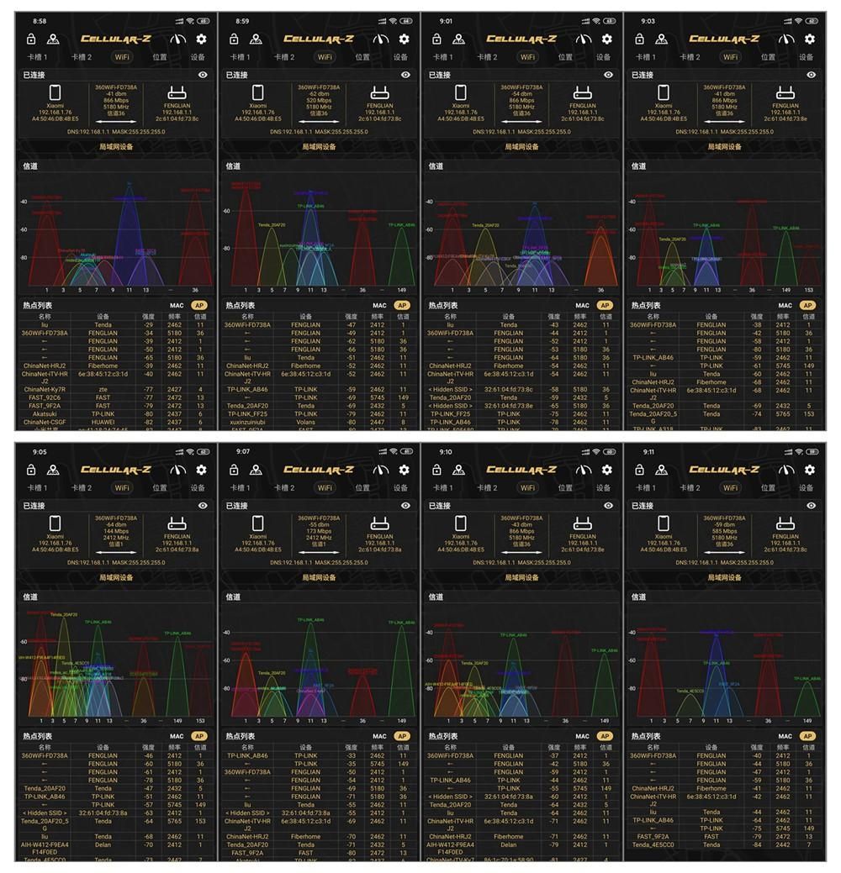Click the xuxinzuiniubi hotspot row
Image resolution: width=841 pixels, height=873 pixels.
319,423
